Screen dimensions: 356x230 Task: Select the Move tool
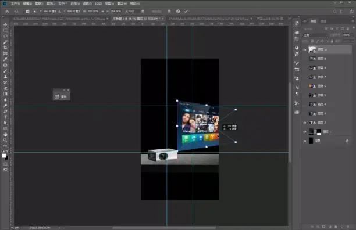click(x=5, y=24)
